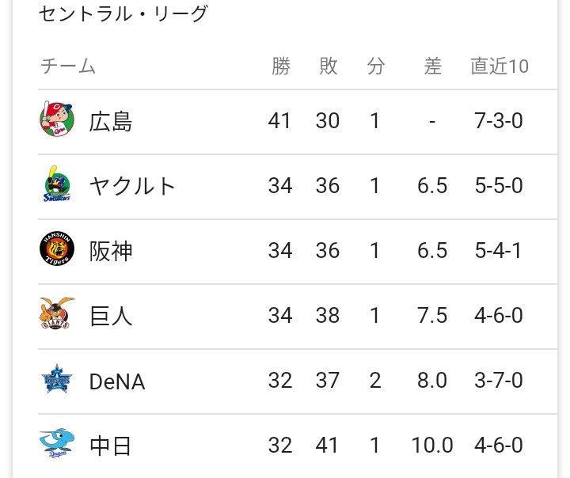The height and width of the screenshot is (478, 570).
Task: Select the 阪神 team name
Action: point(111,251)
